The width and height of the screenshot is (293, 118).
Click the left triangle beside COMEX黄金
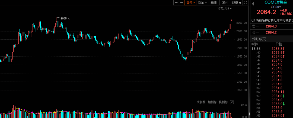(x=253, y=4)
